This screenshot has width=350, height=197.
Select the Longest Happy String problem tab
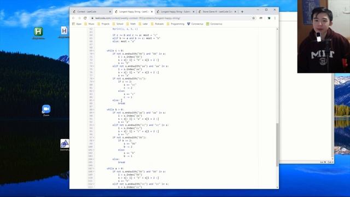tap(133, 11)
